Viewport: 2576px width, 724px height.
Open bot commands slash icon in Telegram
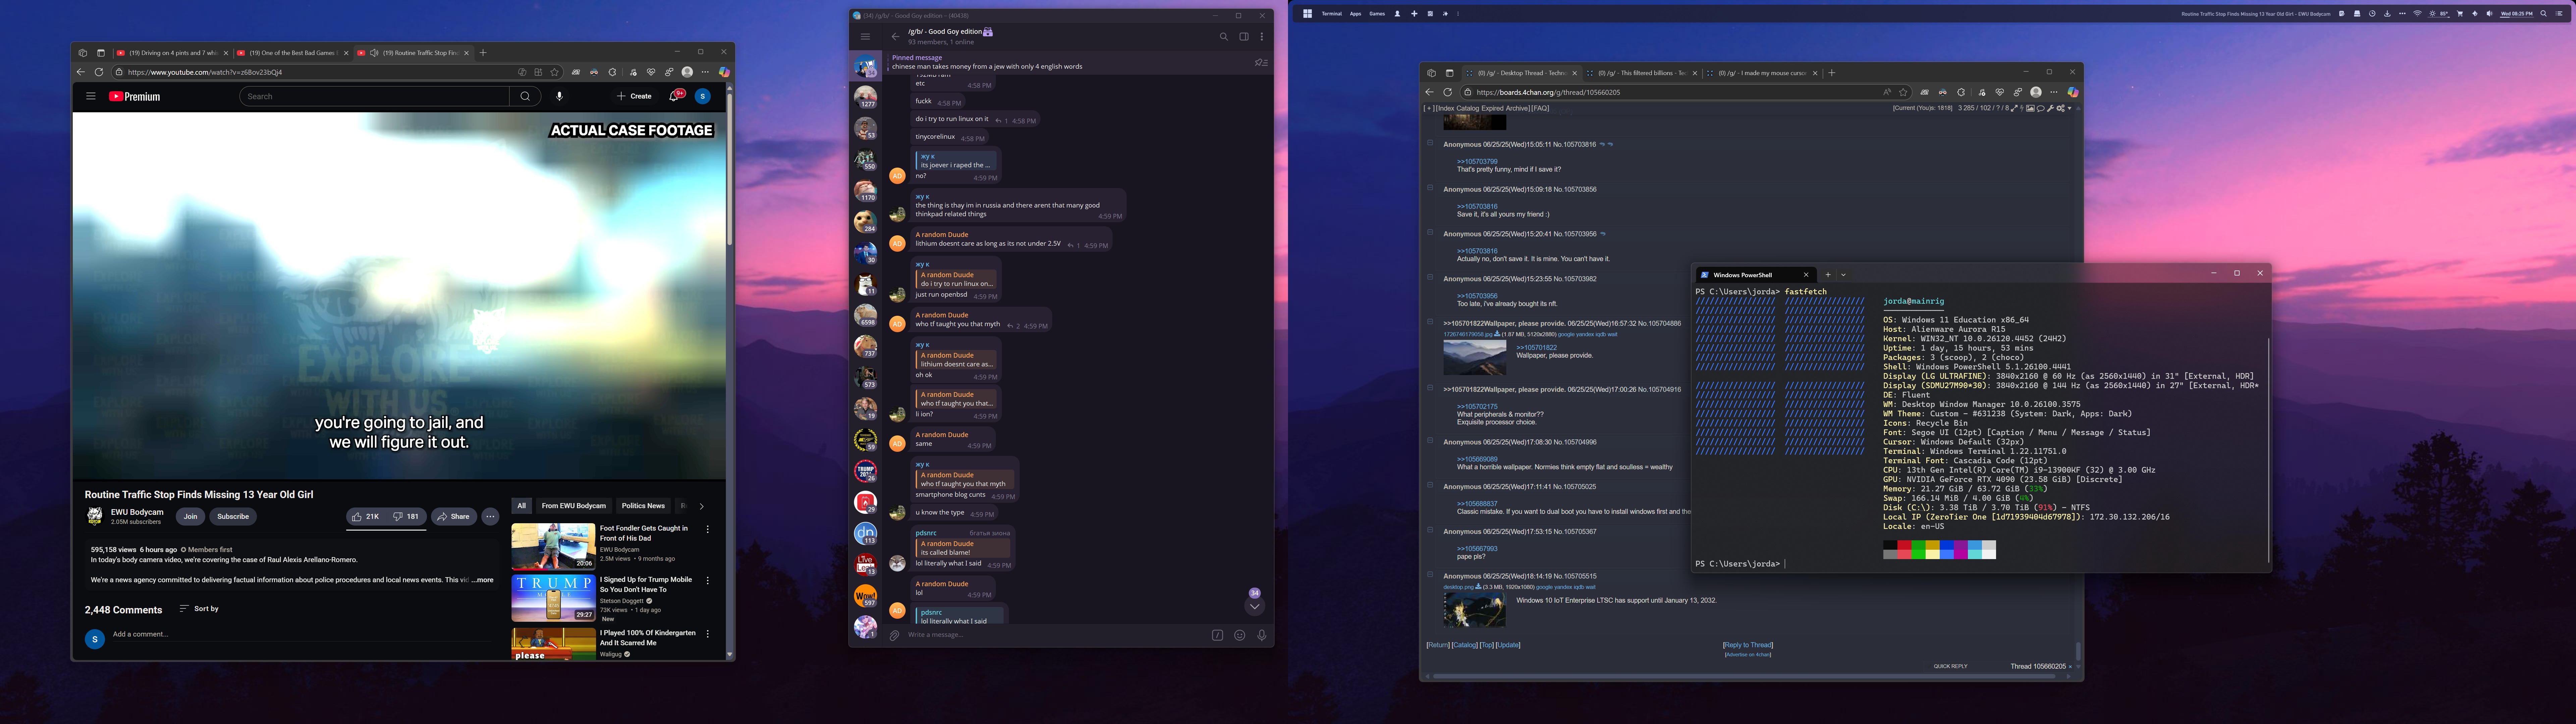tap(1217, 635)
